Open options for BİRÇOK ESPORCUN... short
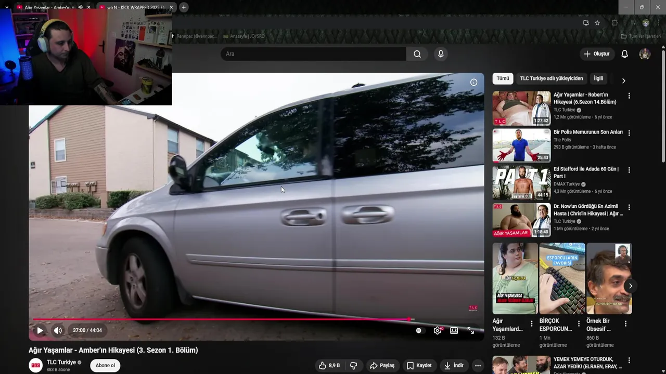The image size is (666, 374). point(578,324)
